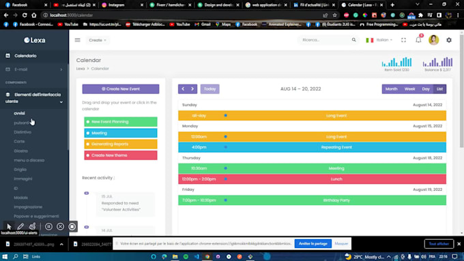
Task: Open the Modals sidebar link
Action: tap(20, 198)
